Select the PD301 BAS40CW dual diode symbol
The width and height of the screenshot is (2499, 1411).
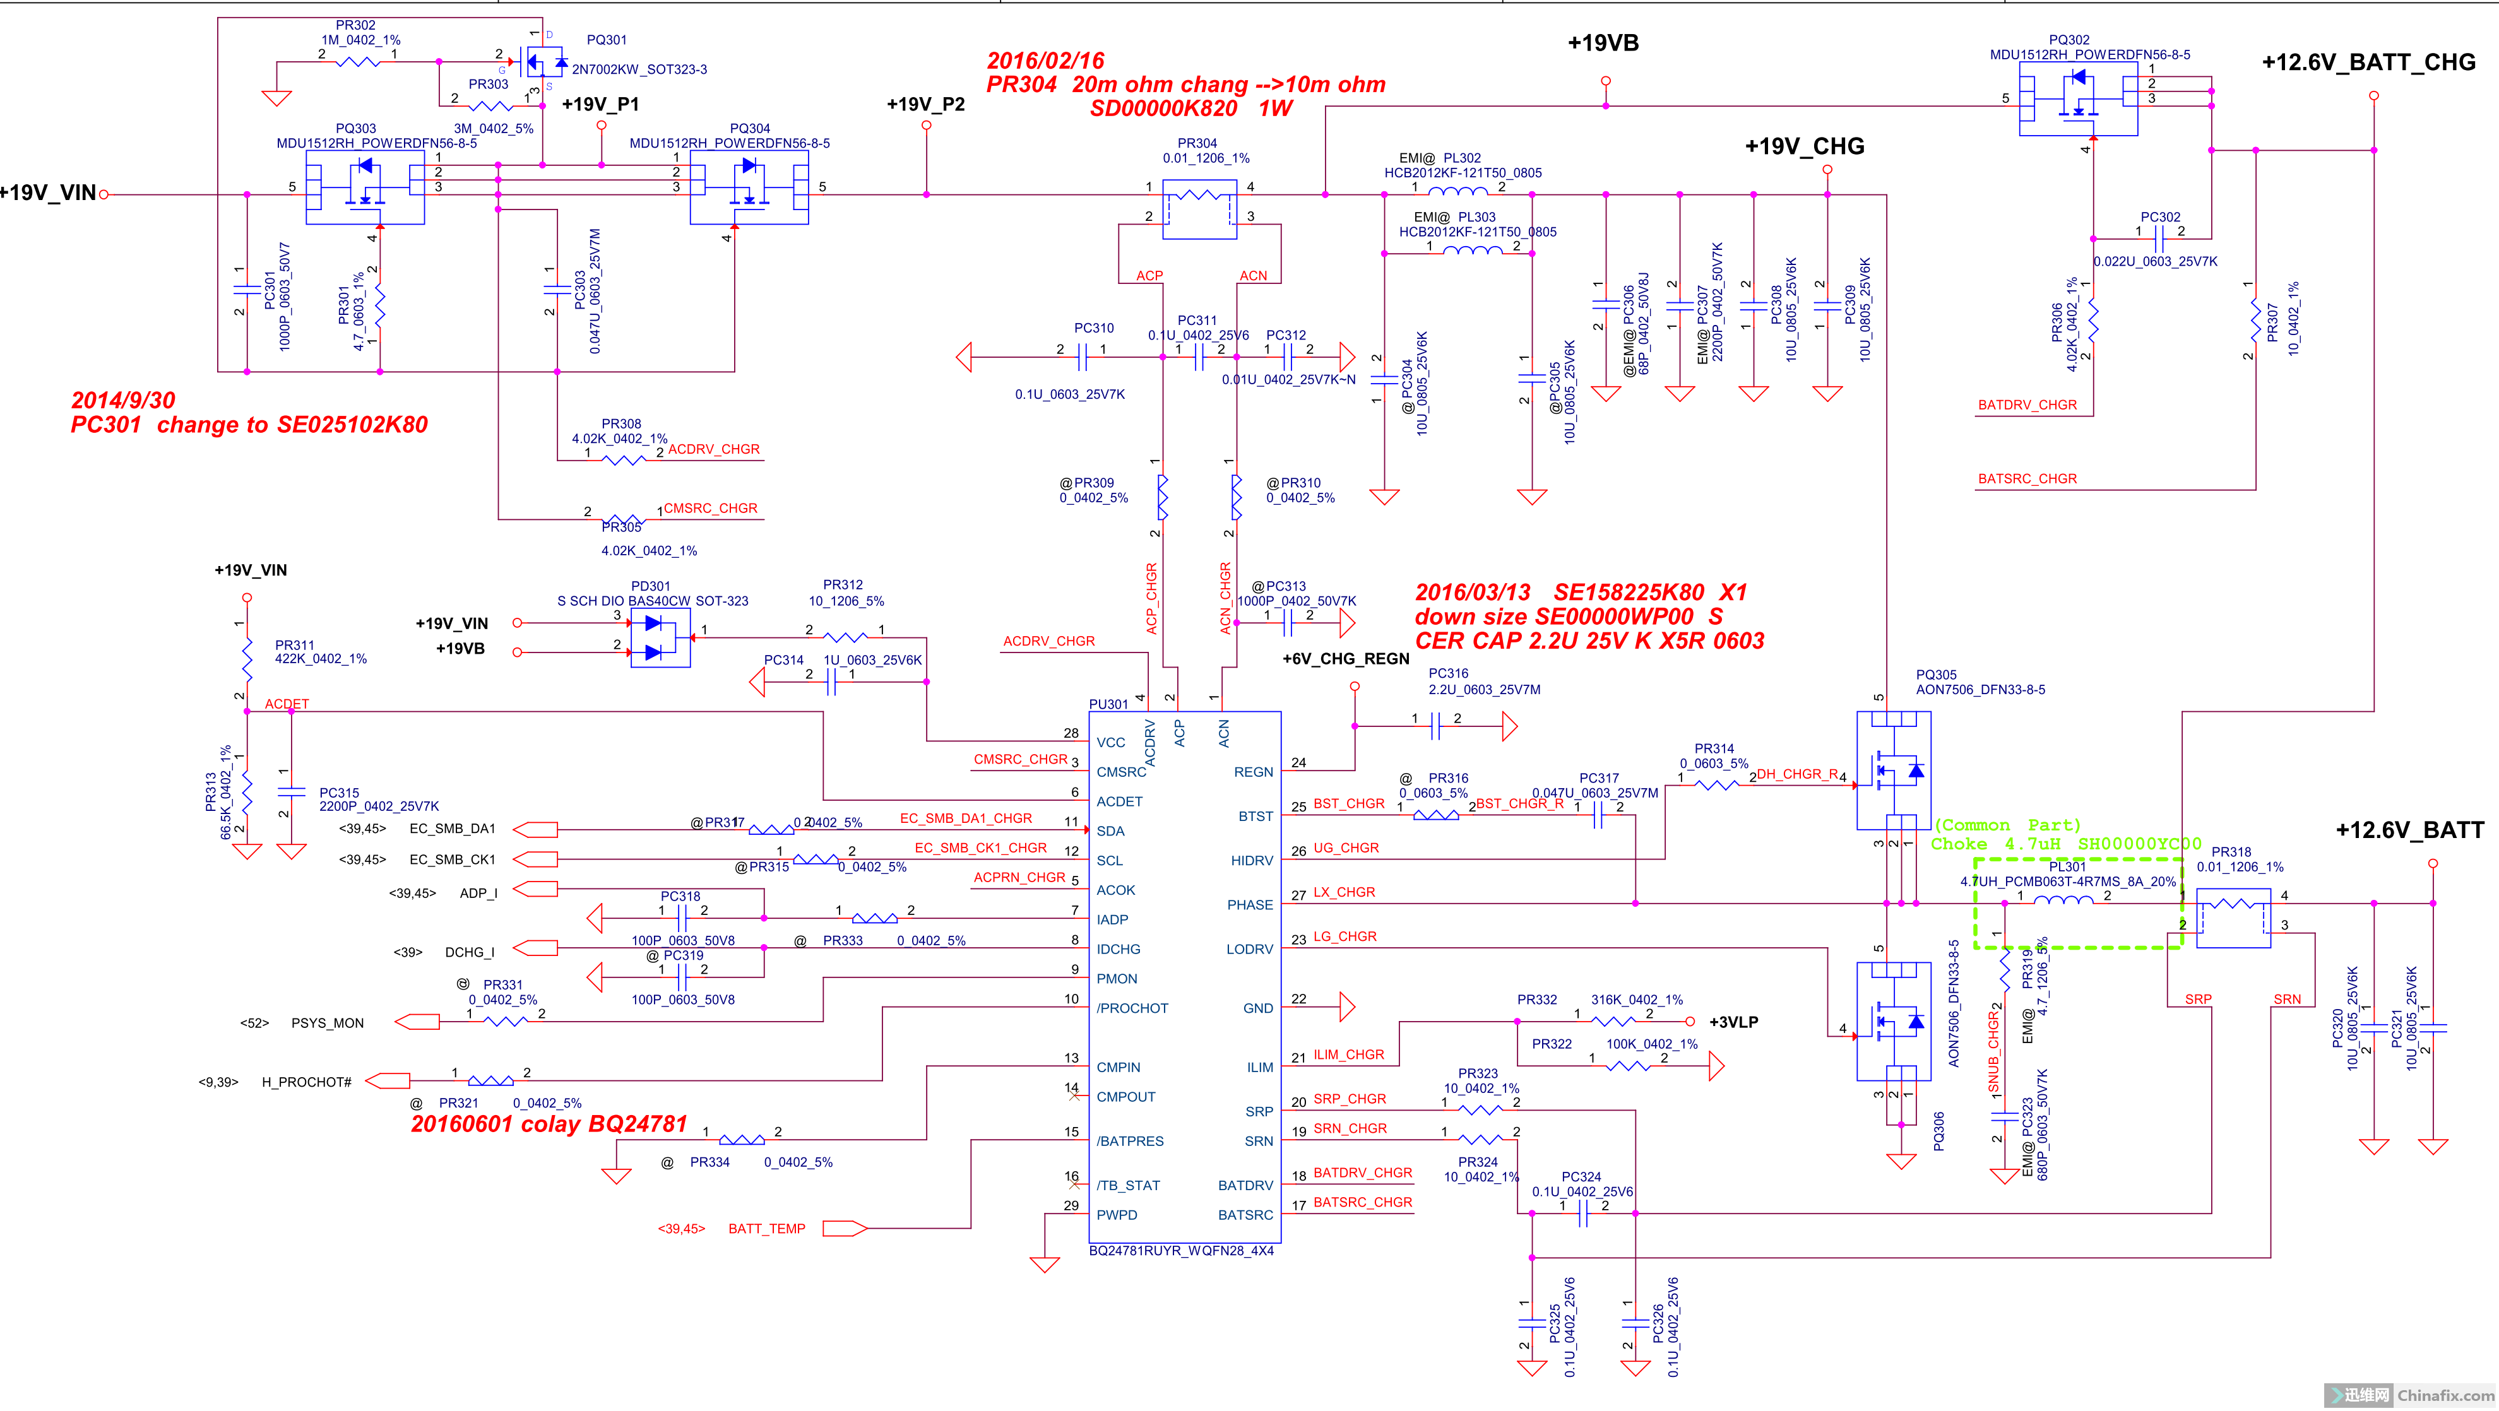point(661,638)
